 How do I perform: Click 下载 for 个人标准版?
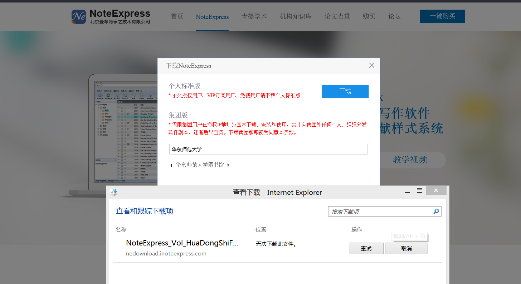pyautogui.click(x=345, y=91)
